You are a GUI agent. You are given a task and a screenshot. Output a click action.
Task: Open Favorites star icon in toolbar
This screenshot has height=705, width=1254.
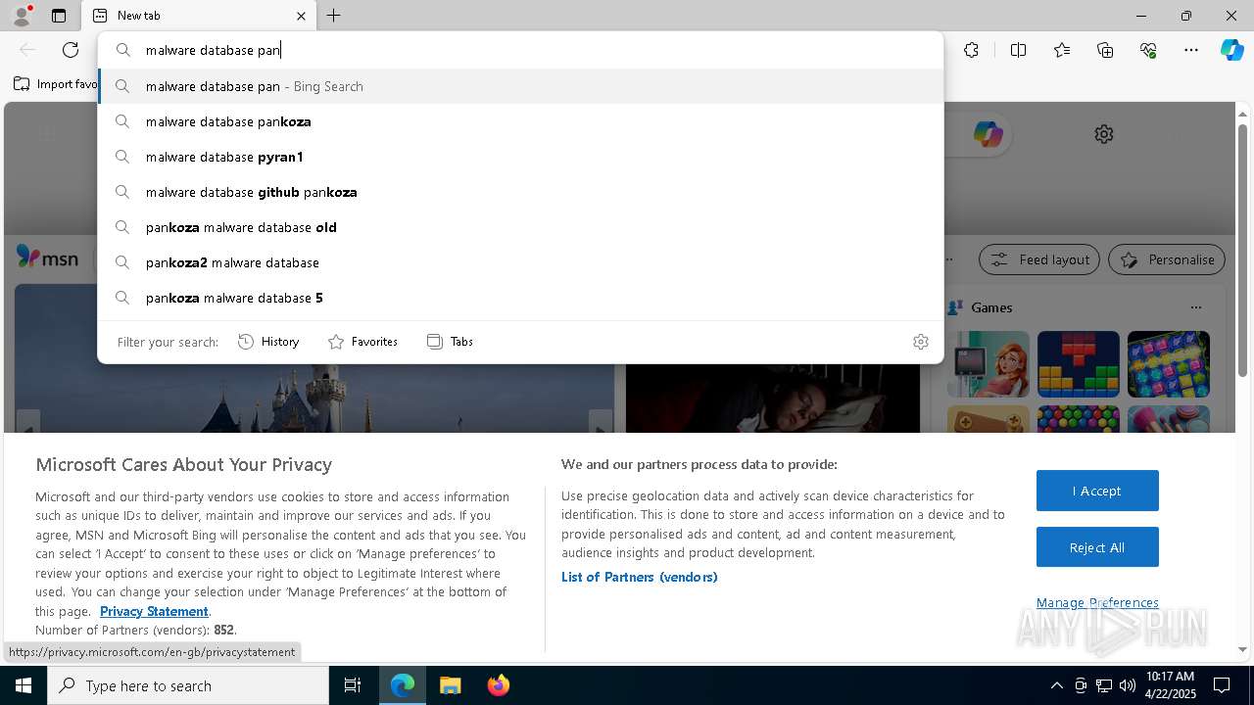point(1062,50)
